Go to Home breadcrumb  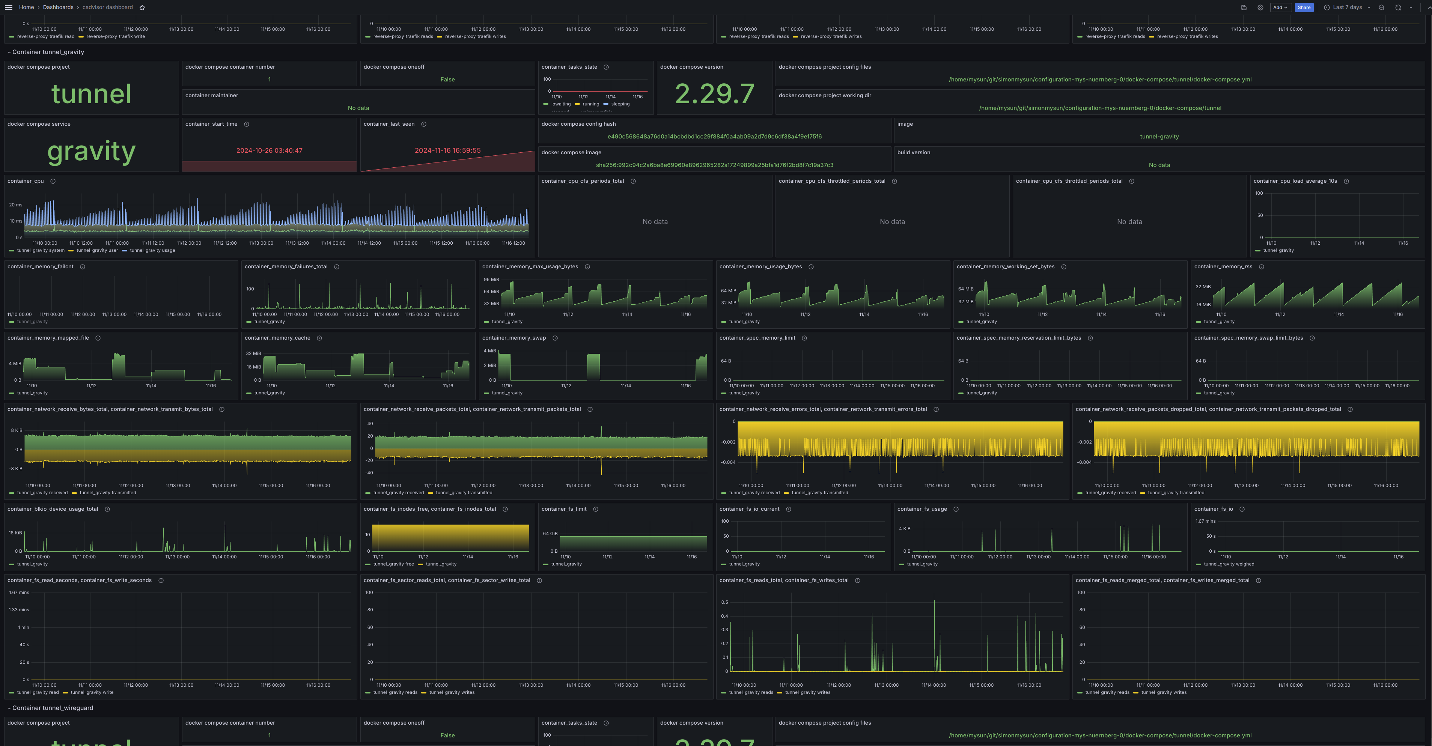tap(26, 8)
